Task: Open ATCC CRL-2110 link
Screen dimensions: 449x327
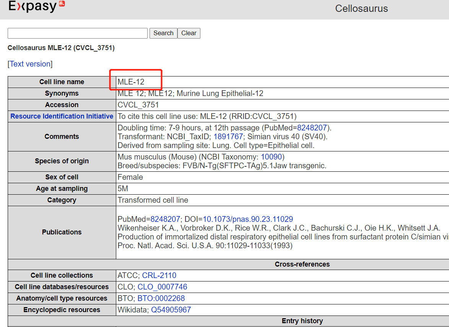Action: point(159,275)
